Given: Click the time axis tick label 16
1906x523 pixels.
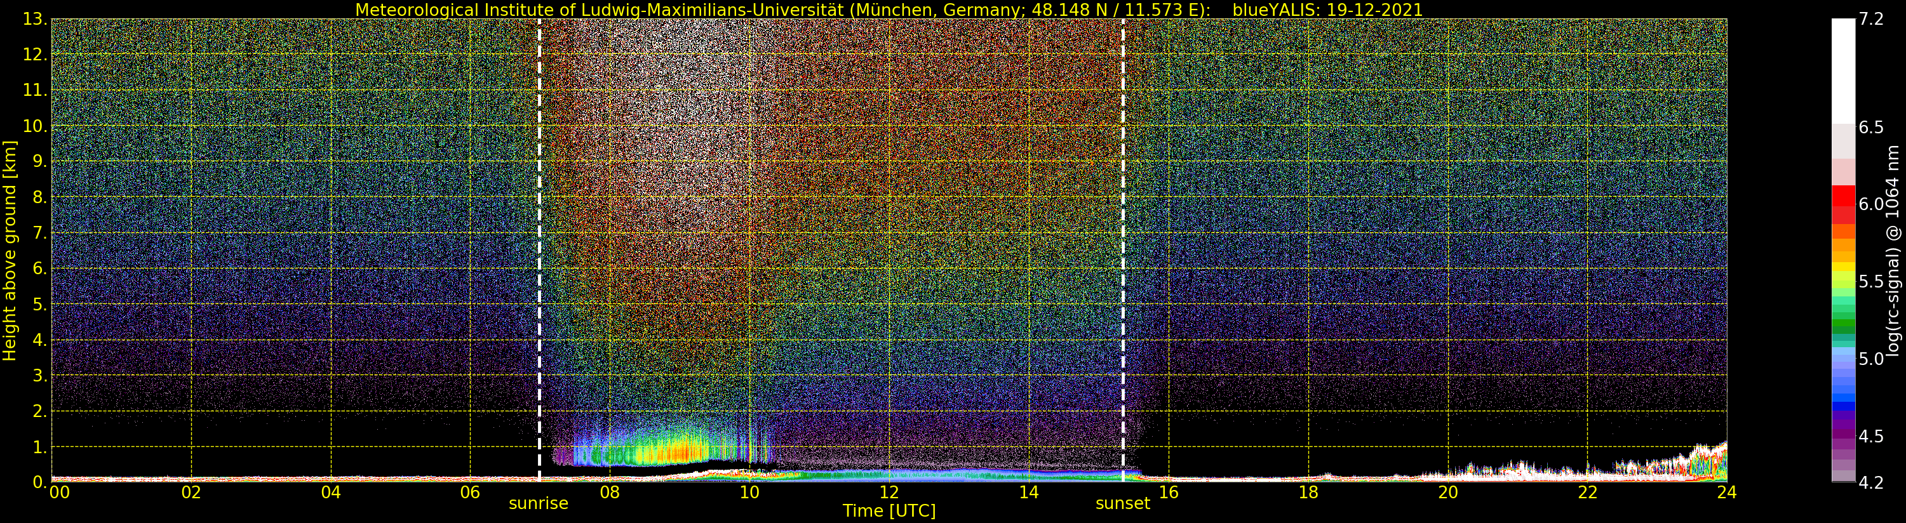Looking at the screenshot, I should (x=1169, y=493).
